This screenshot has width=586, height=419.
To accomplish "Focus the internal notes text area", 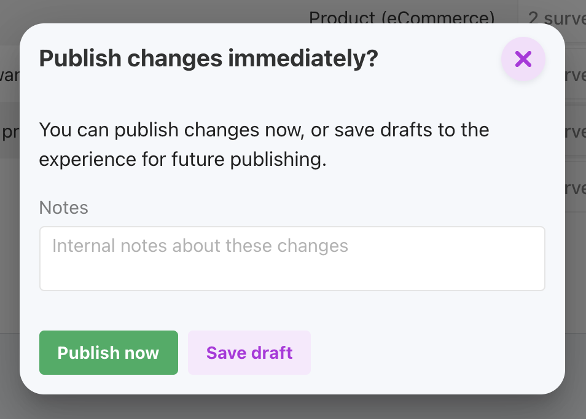I will click(x=292, y=258).
